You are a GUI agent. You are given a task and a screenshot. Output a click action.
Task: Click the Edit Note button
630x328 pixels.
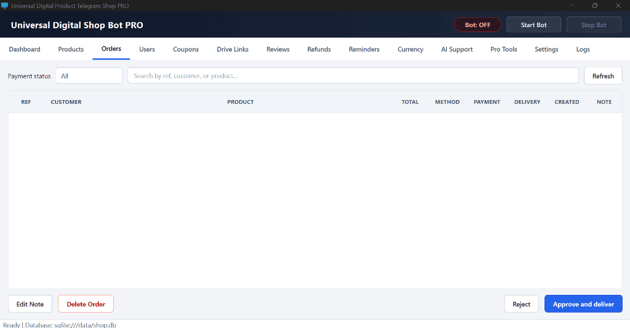tap(30, 304)
